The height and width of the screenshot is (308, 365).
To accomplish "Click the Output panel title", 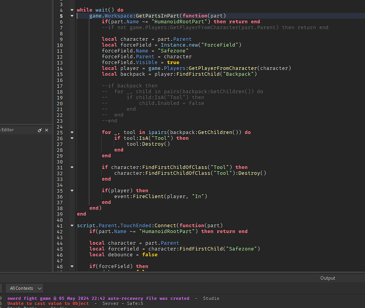I will click(328, 278).
